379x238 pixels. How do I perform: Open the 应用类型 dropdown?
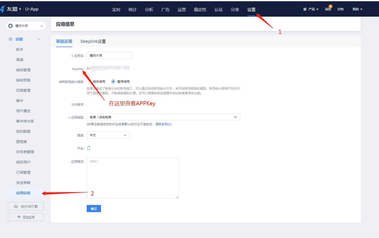[163, 117]
